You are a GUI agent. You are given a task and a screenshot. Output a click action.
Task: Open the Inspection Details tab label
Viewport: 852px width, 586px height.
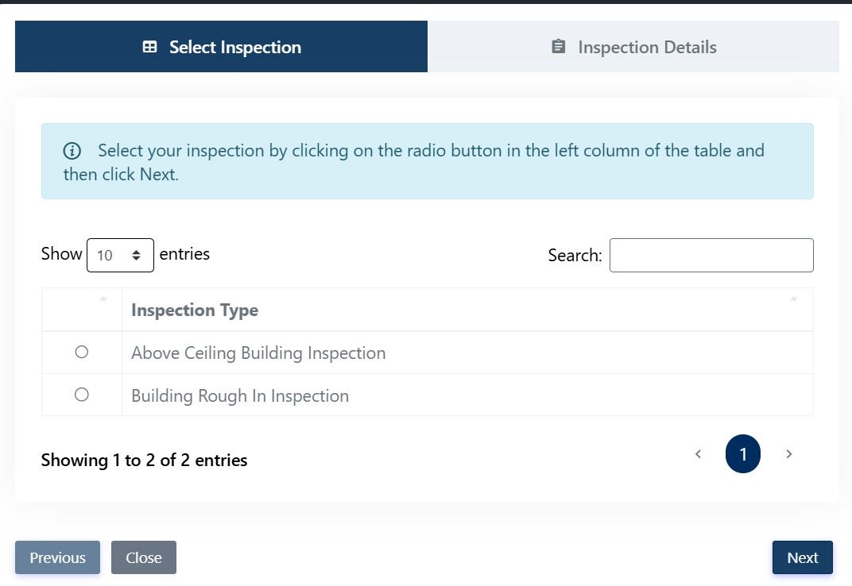(647, 48)
